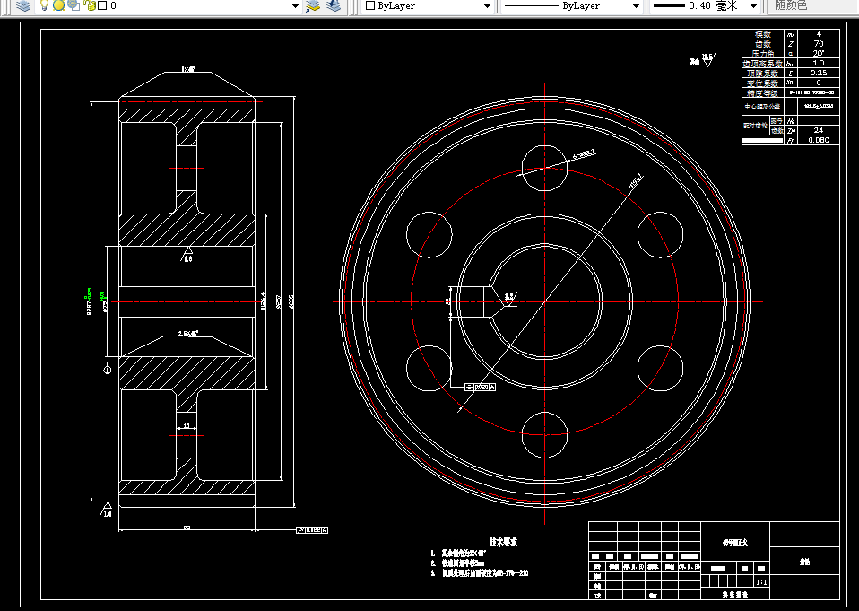859x611 pixels.
Task: Click the ByLayer color swatch square
Action: (370, 5)
